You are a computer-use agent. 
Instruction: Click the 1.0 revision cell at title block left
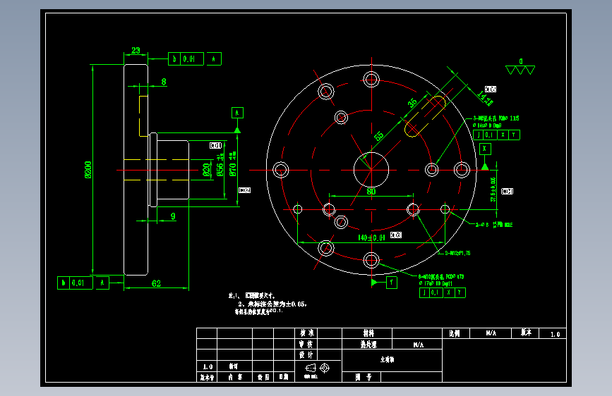coord(208,367)
